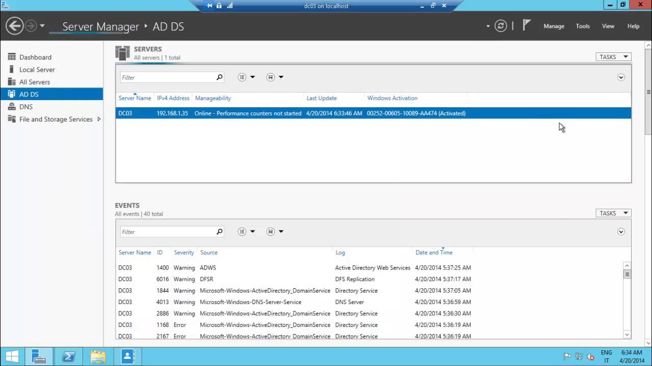This screenshot has width=652, height=366.
Task: Click the Events filter search magnifier
Action: (220, 232)
